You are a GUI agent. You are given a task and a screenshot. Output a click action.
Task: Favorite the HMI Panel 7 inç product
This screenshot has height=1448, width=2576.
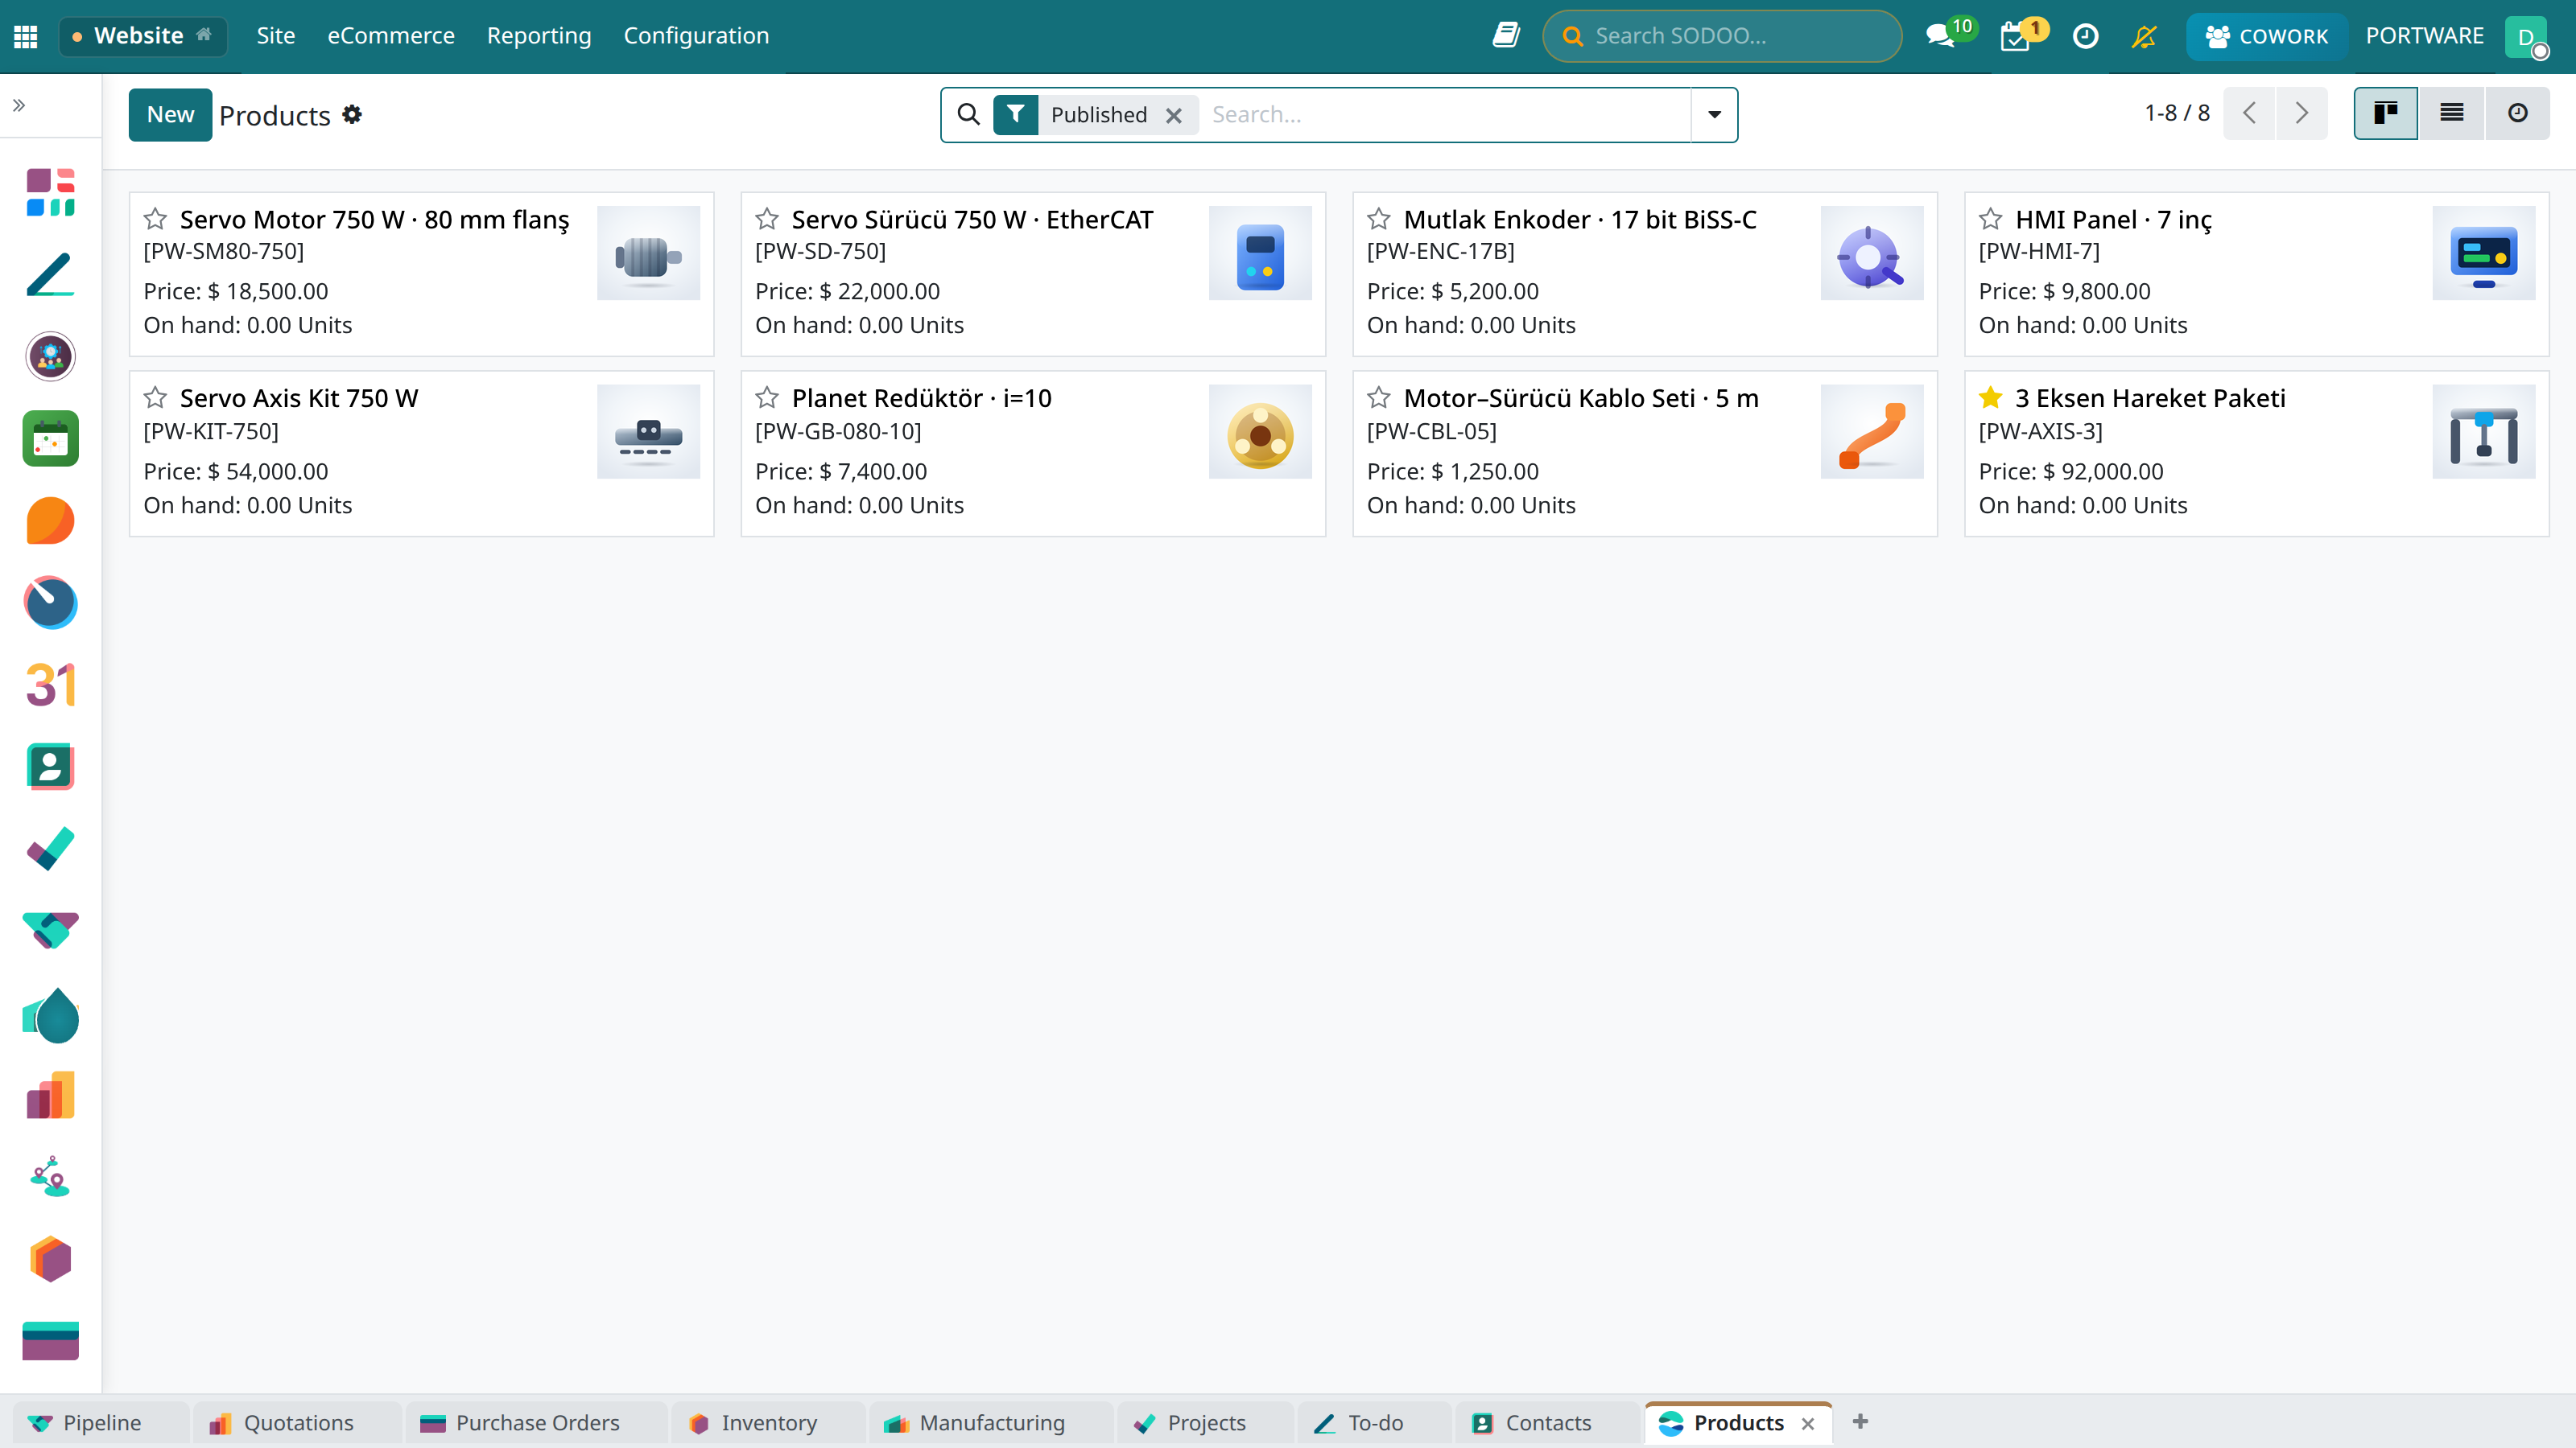click(x=1991, y=219)
